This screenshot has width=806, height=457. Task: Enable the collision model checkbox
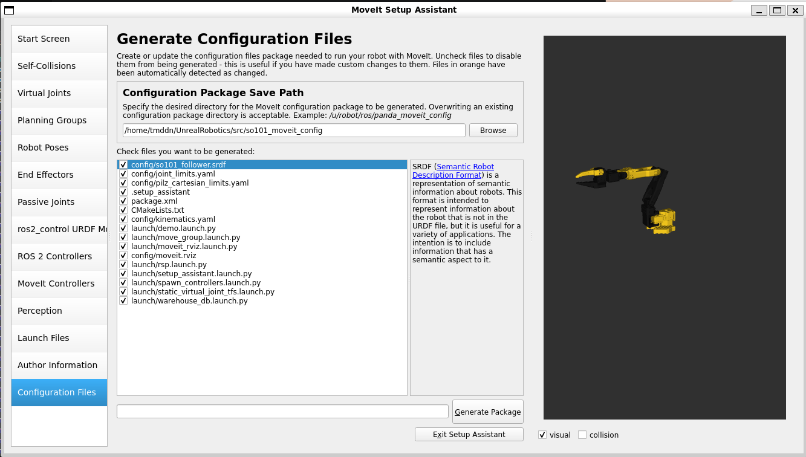click(582, 435)
